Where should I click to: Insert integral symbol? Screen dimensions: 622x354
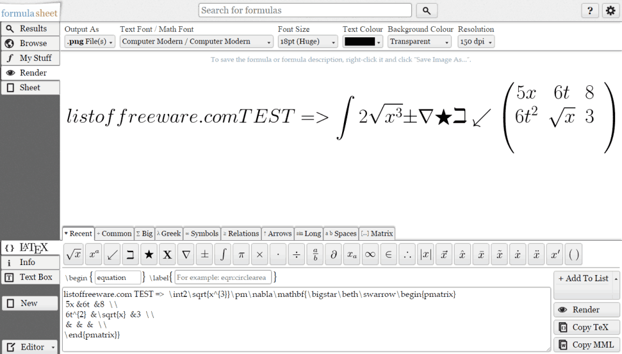pos(223,254)
